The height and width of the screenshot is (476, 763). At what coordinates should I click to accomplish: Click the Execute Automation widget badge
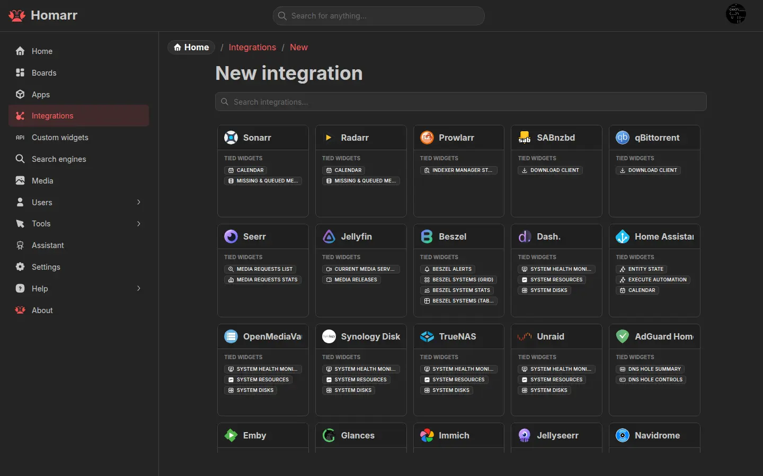point(653,280)
